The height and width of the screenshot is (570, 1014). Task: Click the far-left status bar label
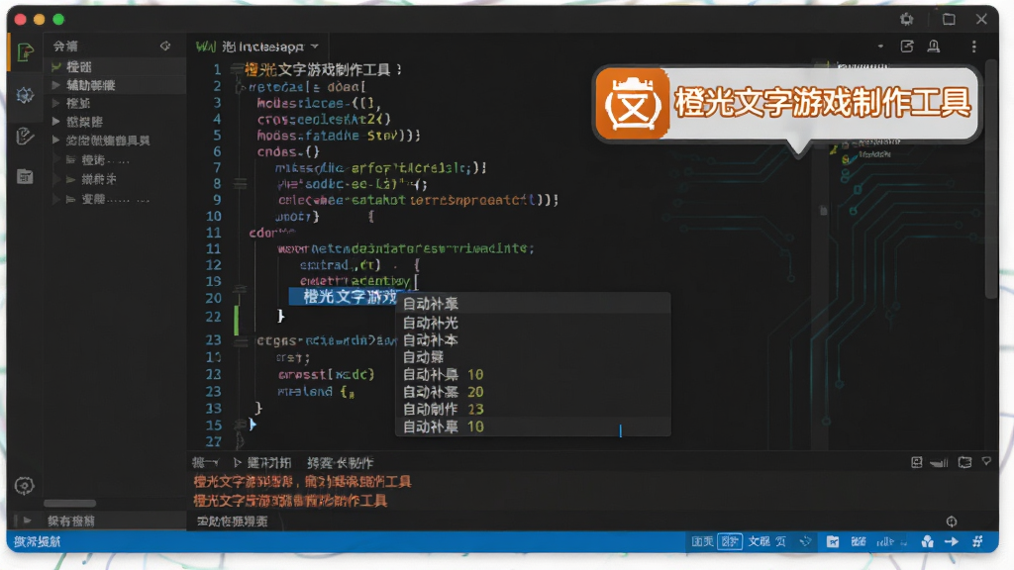[37, 541]
